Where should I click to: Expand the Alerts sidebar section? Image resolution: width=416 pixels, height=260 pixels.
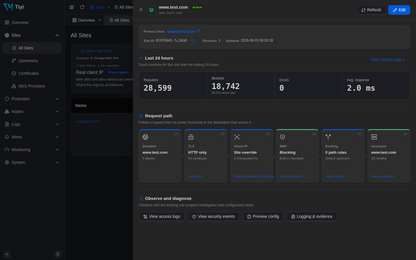point(32,137)
